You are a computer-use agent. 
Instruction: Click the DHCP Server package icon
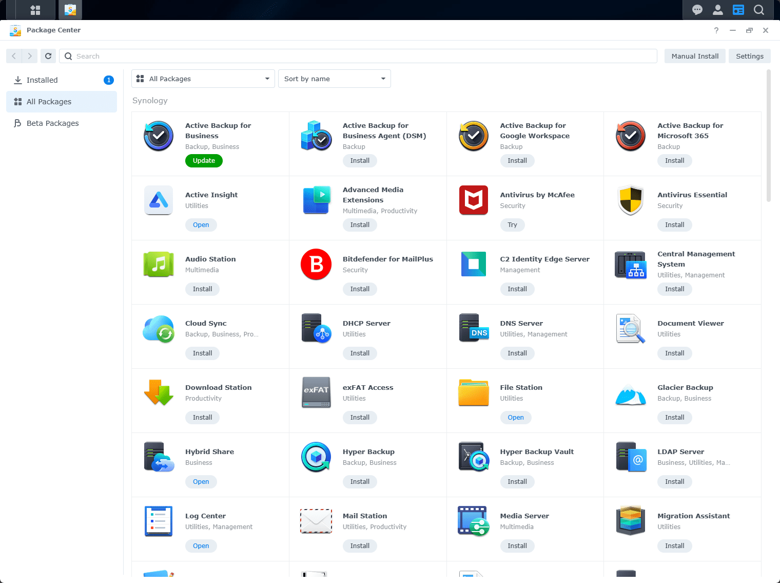pyautogui.click(x=316, y=329)
